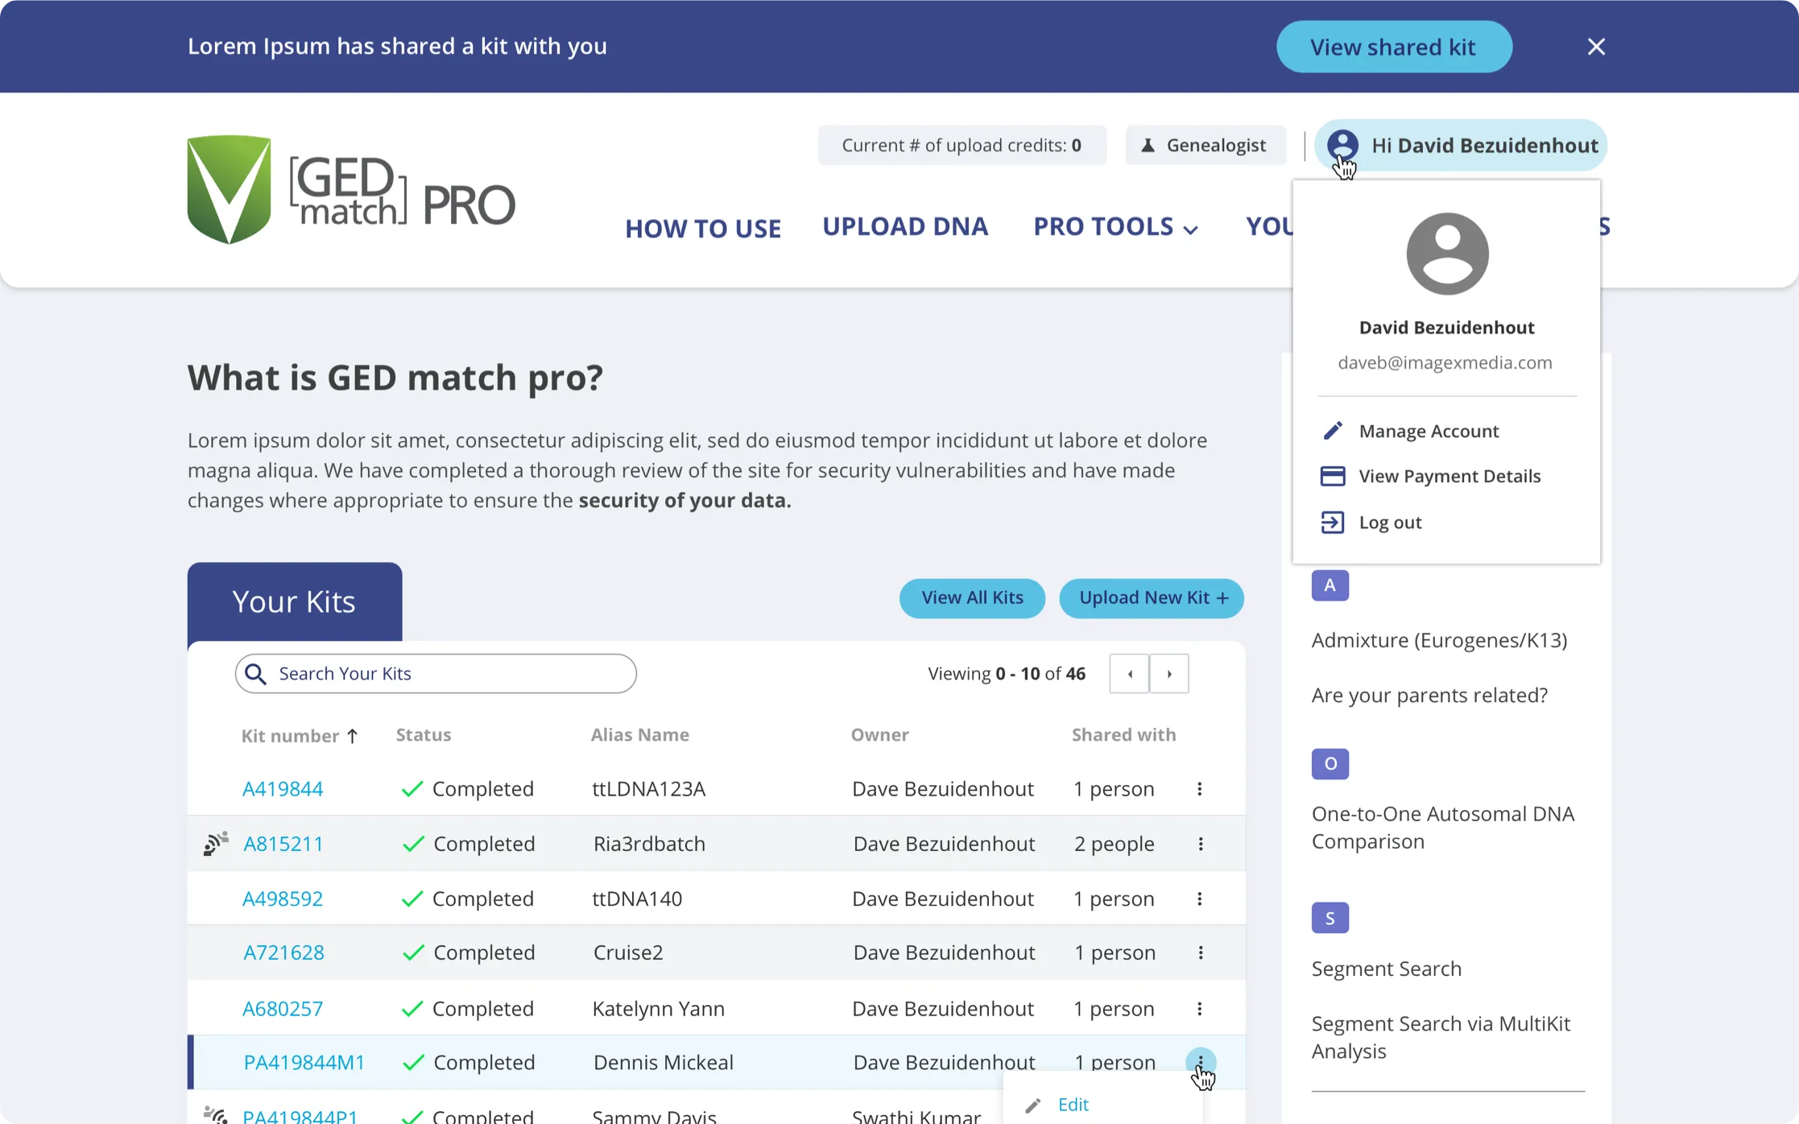1799x1124 pixels.
Task: Click the green checkmark for kit A419844
Action: pos(412,789)
